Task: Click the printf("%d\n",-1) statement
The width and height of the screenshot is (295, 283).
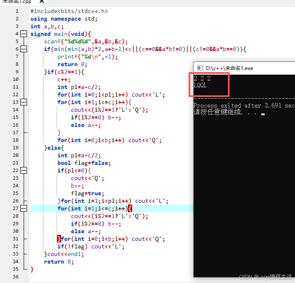Action: (x=87, y=57)
